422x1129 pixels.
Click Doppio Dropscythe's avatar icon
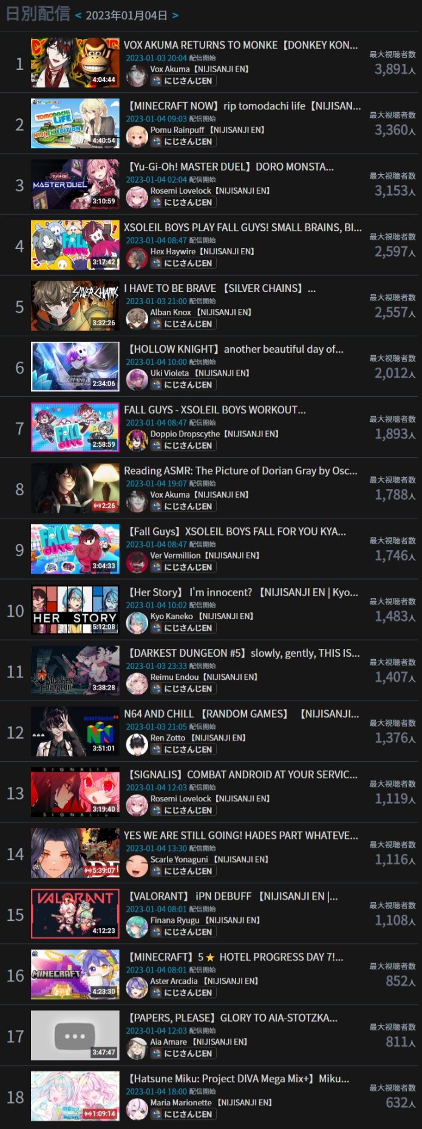click(137, 440)
